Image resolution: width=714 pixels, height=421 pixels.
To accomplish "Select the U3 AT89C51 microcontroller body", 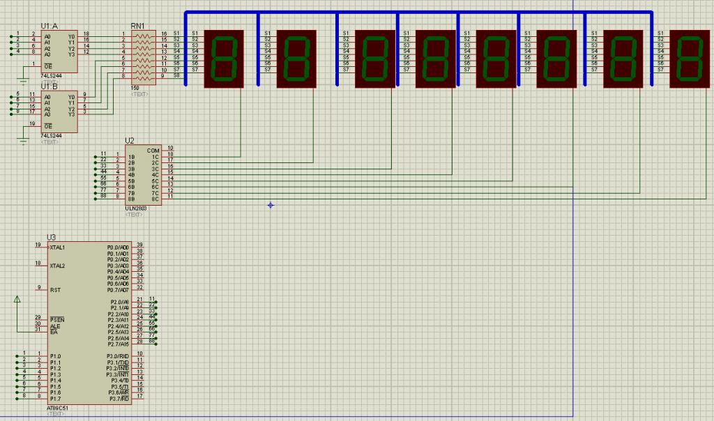I will point(89,323).
